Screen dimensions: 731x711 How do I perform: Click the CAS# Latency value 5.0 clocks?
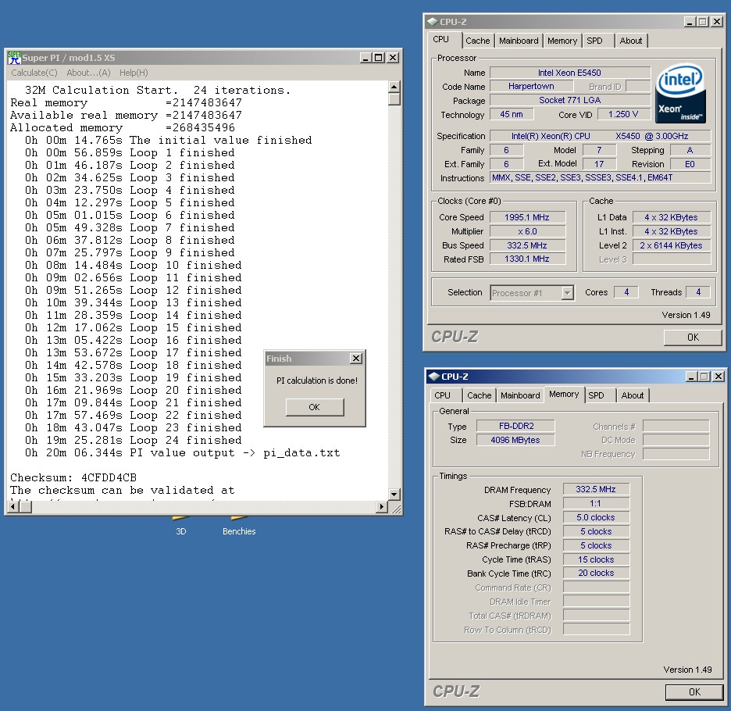click(596, 517)
